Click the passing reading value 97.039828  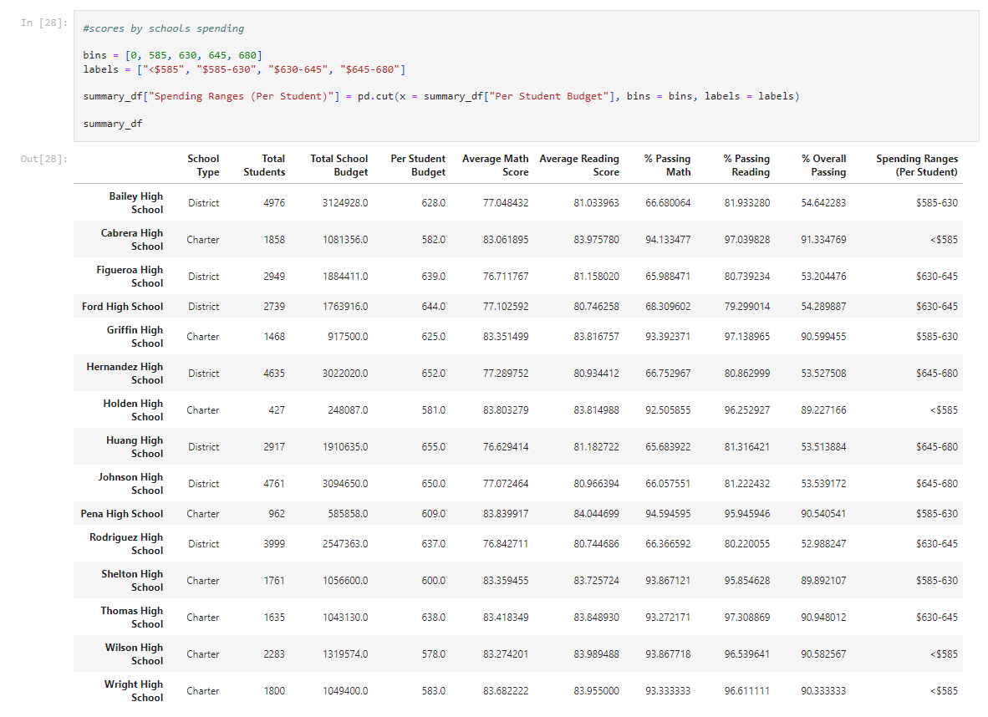click(747, 240)
